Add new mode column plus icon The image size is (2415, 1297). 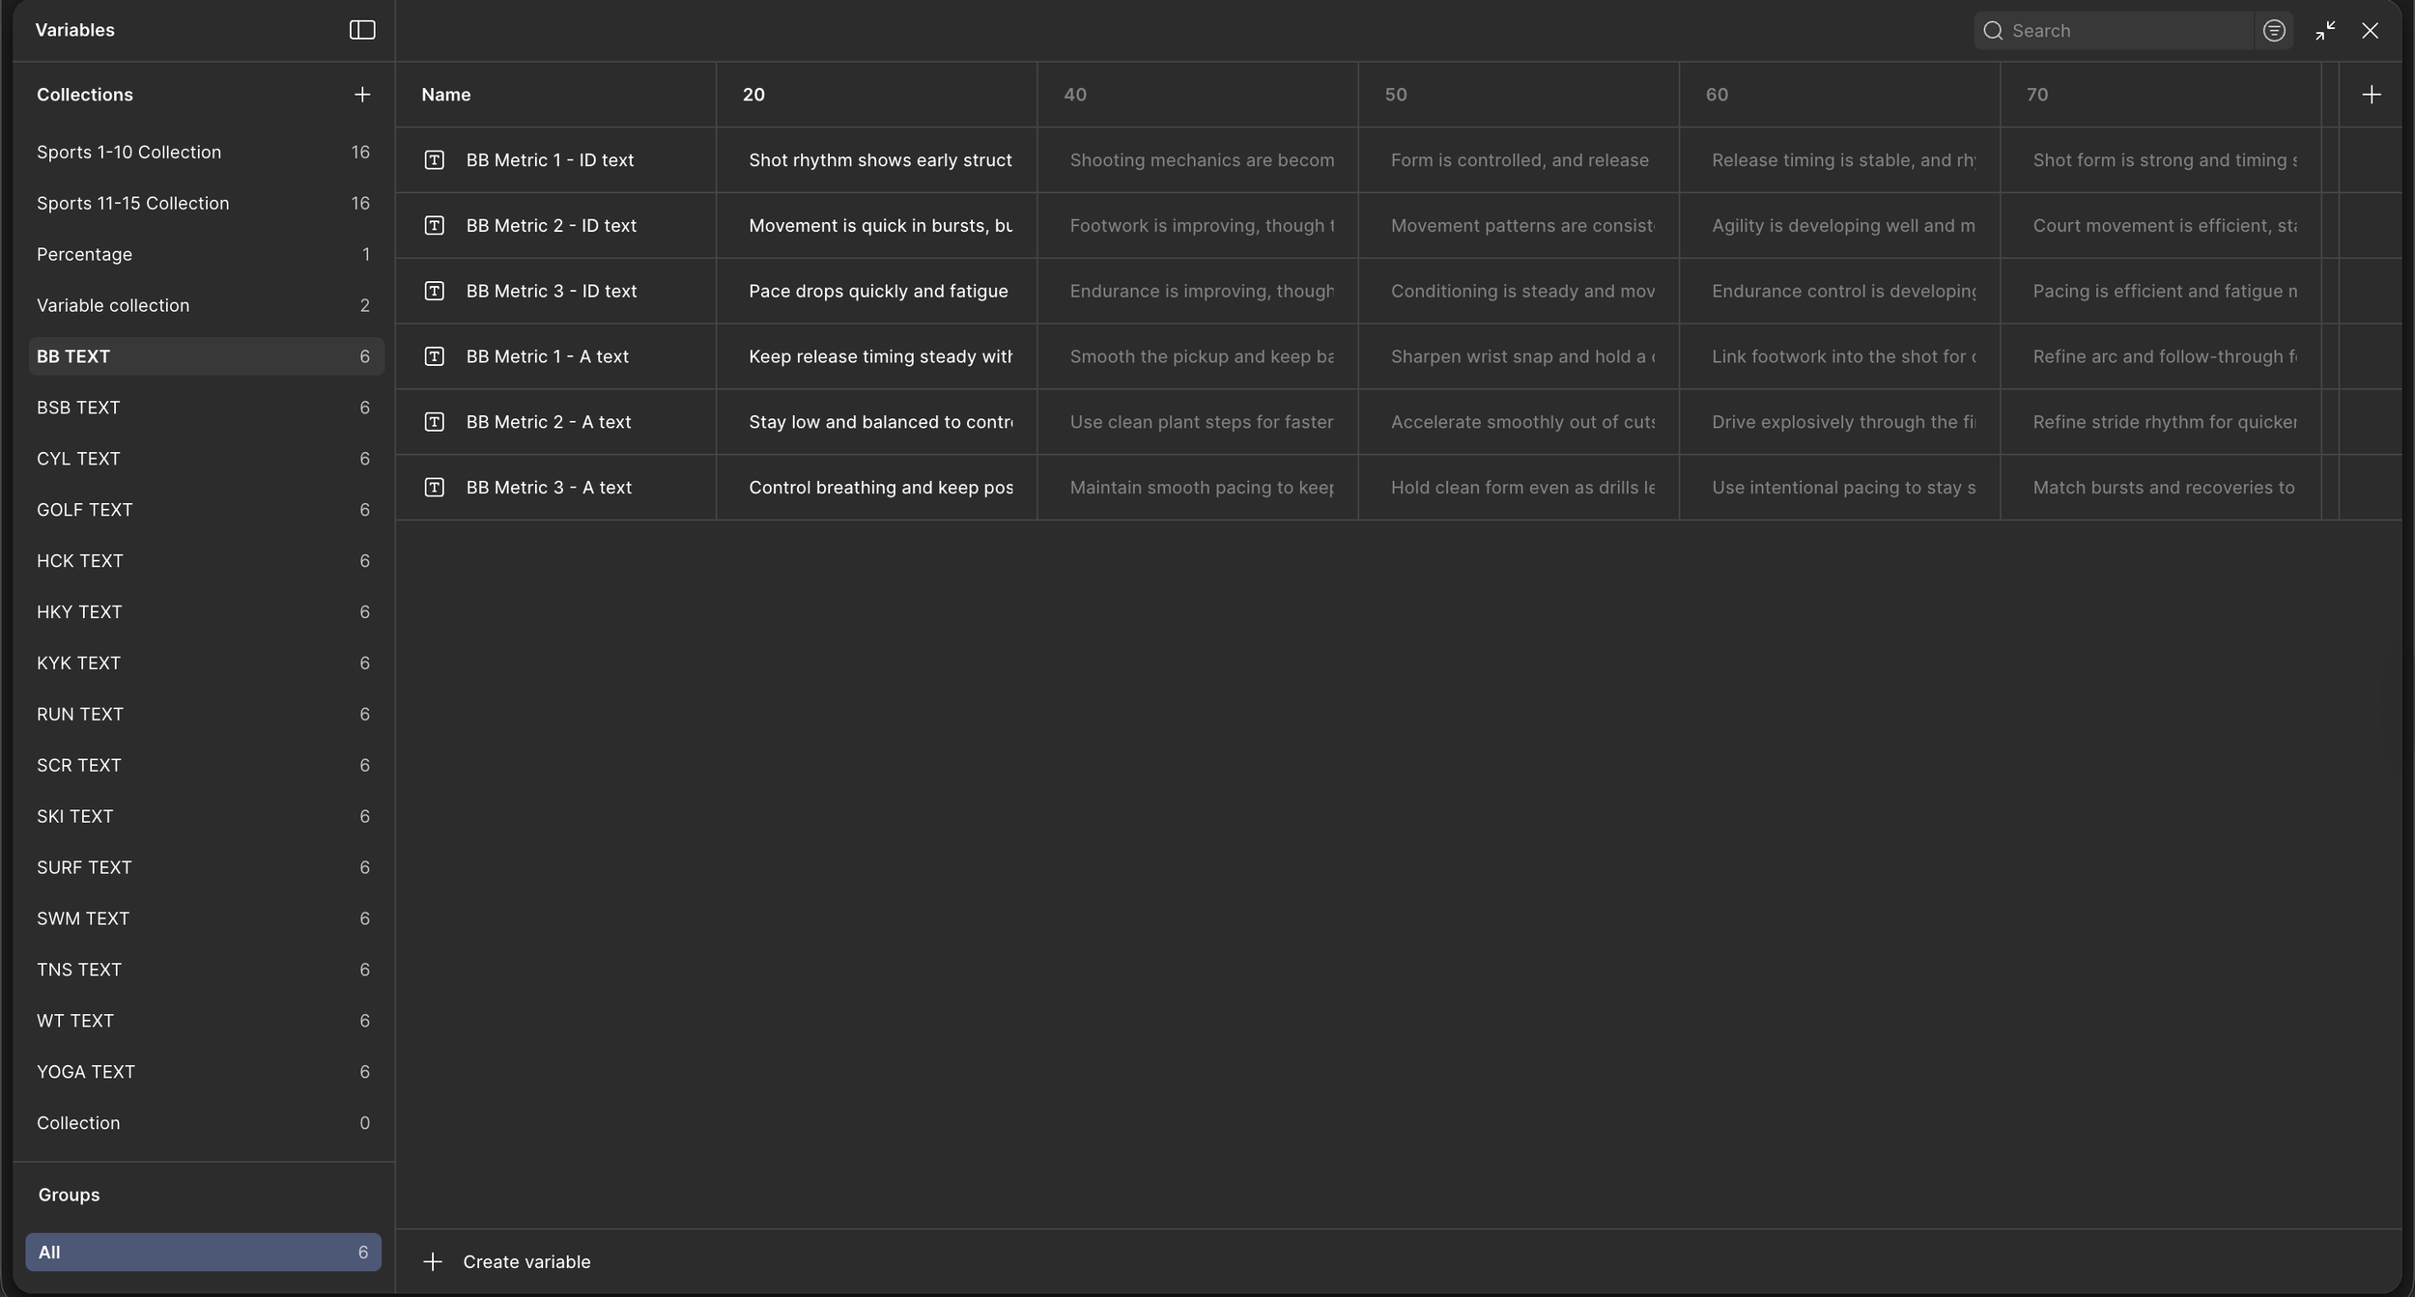pyautogui.click(x=2371, y=95)
